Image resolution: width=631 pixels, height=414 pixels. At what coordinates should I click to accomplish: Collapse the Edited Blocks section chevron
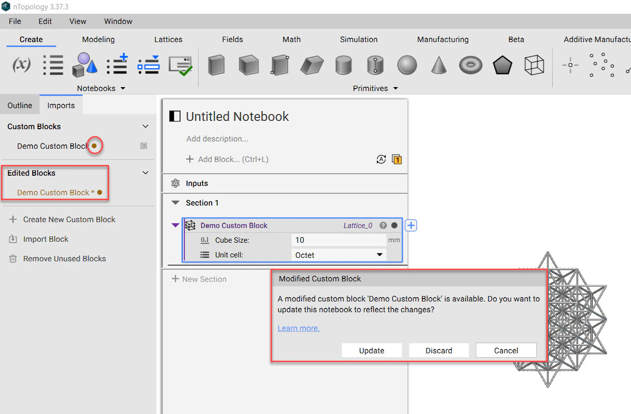click(x=145, y=173)
